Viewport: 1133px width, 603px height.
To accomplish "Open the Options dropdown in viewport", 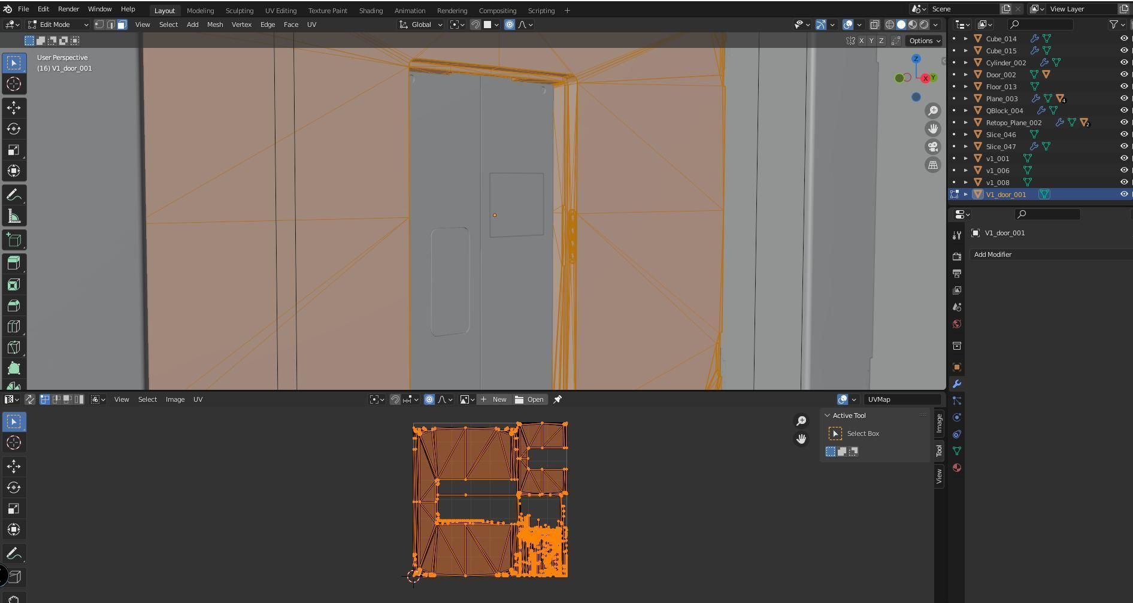I will point(924,41).
